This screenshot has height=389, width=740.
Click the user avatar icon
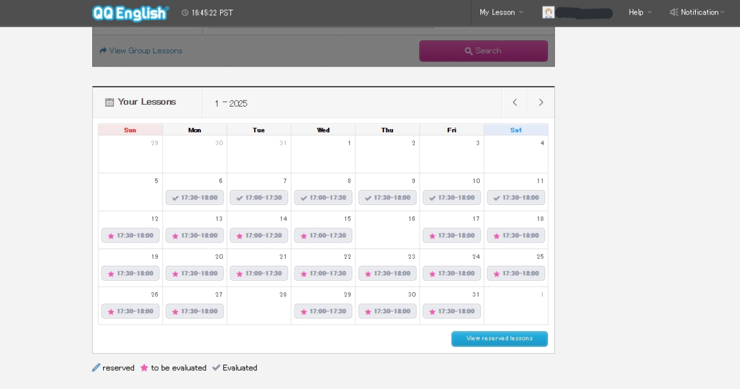pyautogui.click(x=548, y=12)
